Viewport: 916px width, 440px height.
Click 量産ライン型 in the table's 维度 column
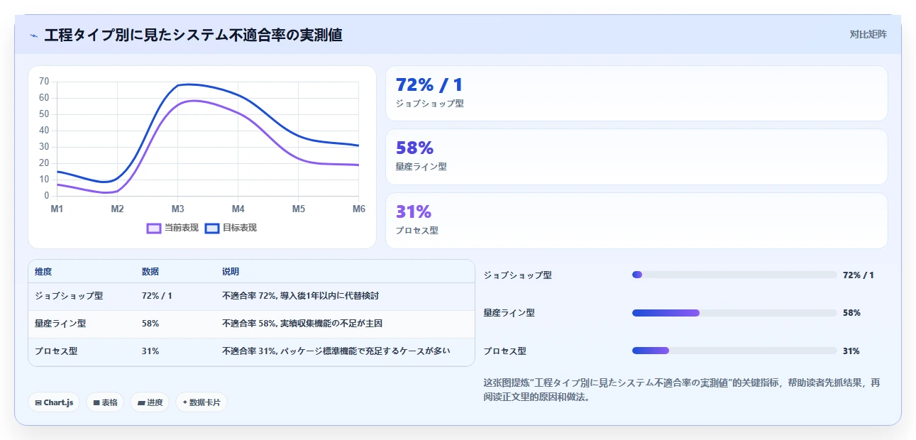pos(60,324)
